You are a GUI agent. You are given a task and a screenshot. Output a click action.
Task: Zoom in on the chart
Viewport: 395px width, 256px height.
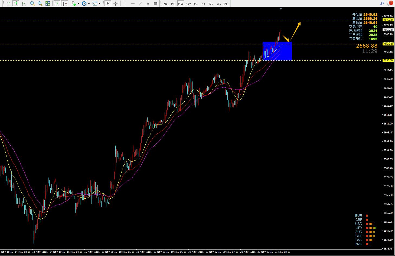coord(32,4)
